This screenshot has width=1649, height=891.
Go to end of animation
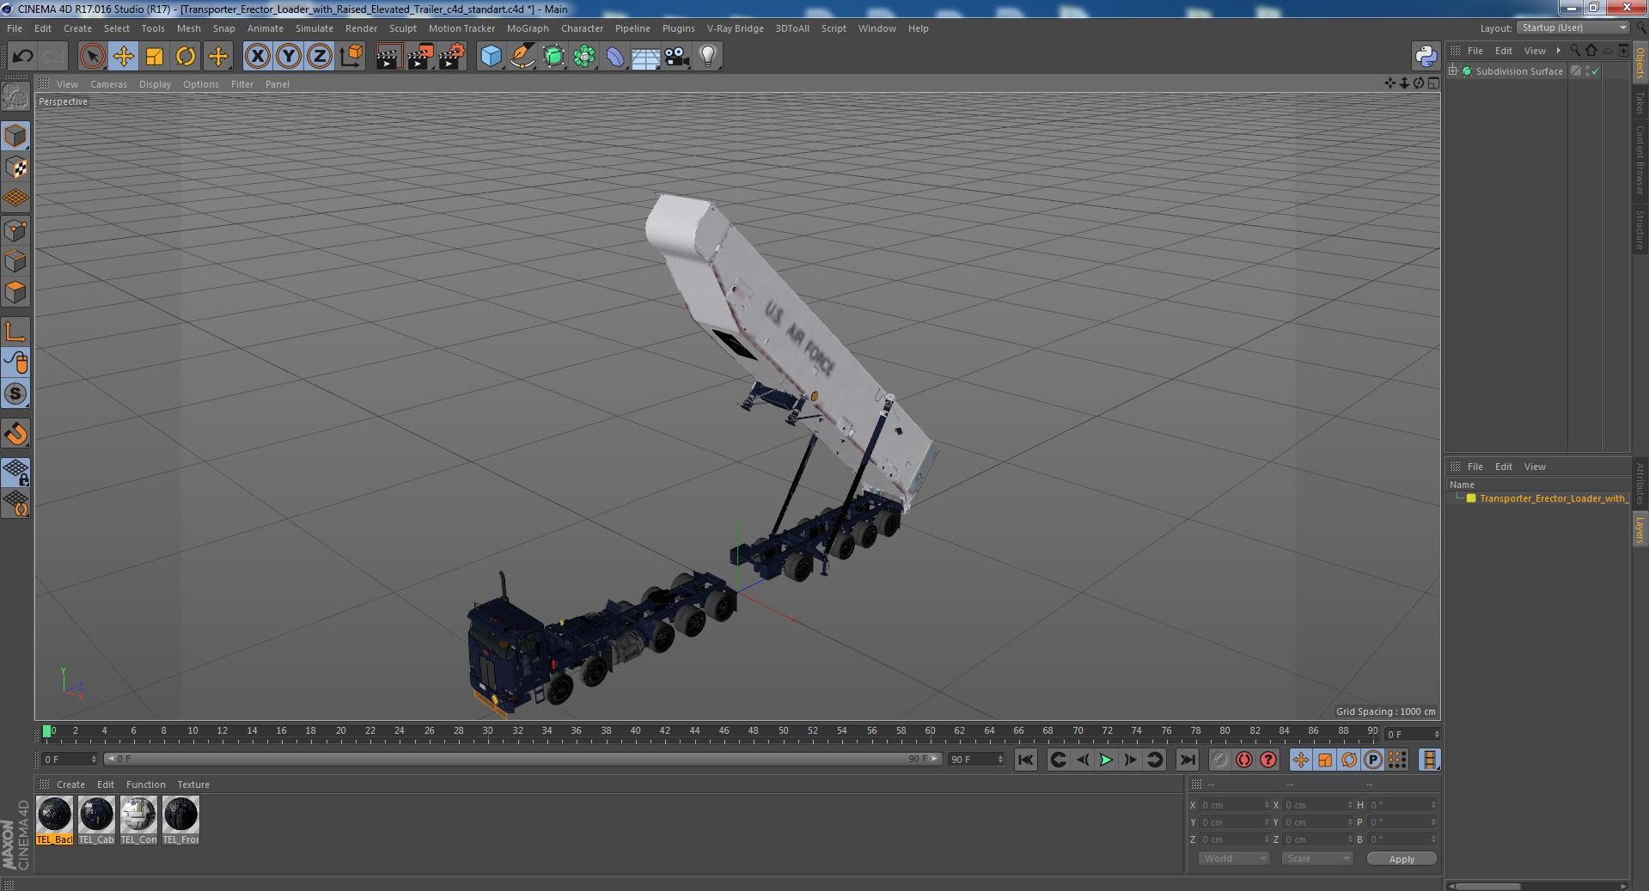[1187, 760]
